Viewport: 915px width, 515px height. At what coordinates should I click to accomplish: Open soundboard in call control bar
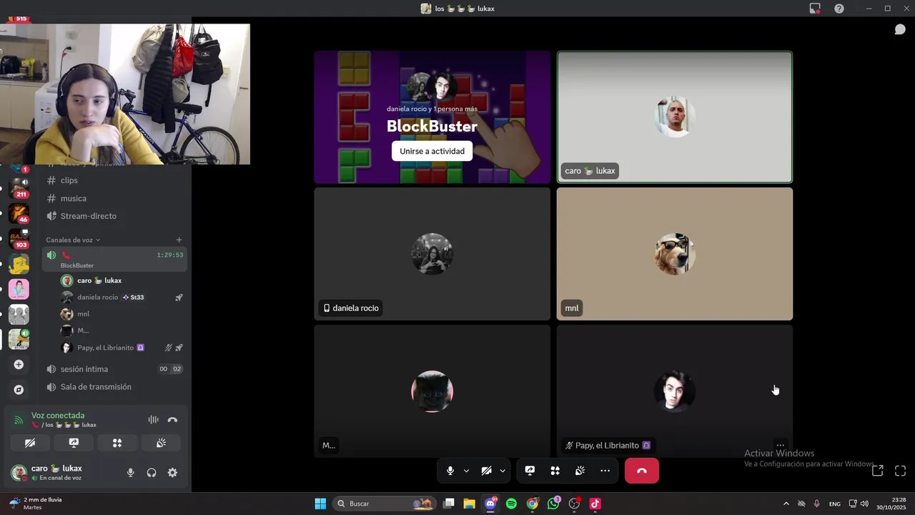click(x=580, y=471)
